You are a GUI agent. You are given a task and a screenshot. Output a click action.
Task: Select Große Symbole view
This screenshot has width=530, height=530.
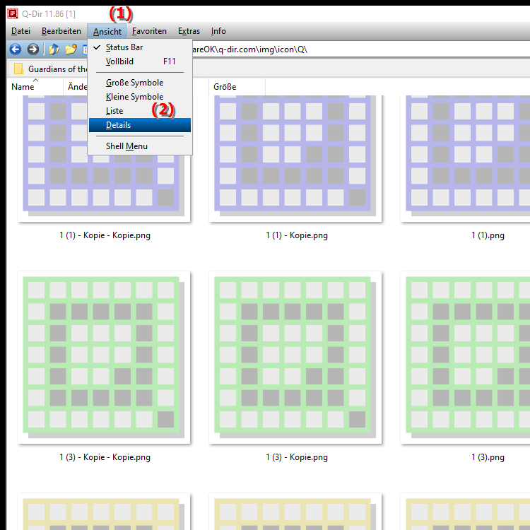click(140, 83)
